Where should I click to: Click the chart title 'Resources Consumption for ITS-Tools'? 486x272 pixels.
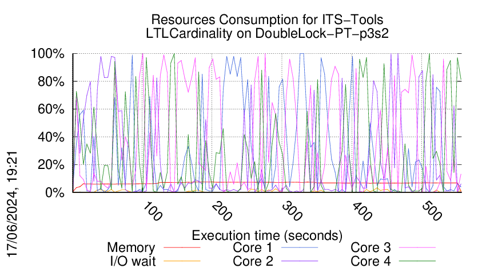[x=267, y=19]
